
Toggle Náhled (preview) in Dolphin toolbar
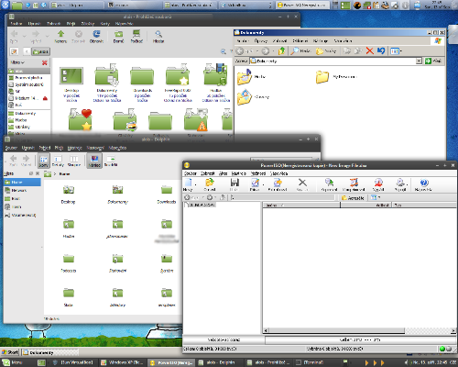[94, 161]
